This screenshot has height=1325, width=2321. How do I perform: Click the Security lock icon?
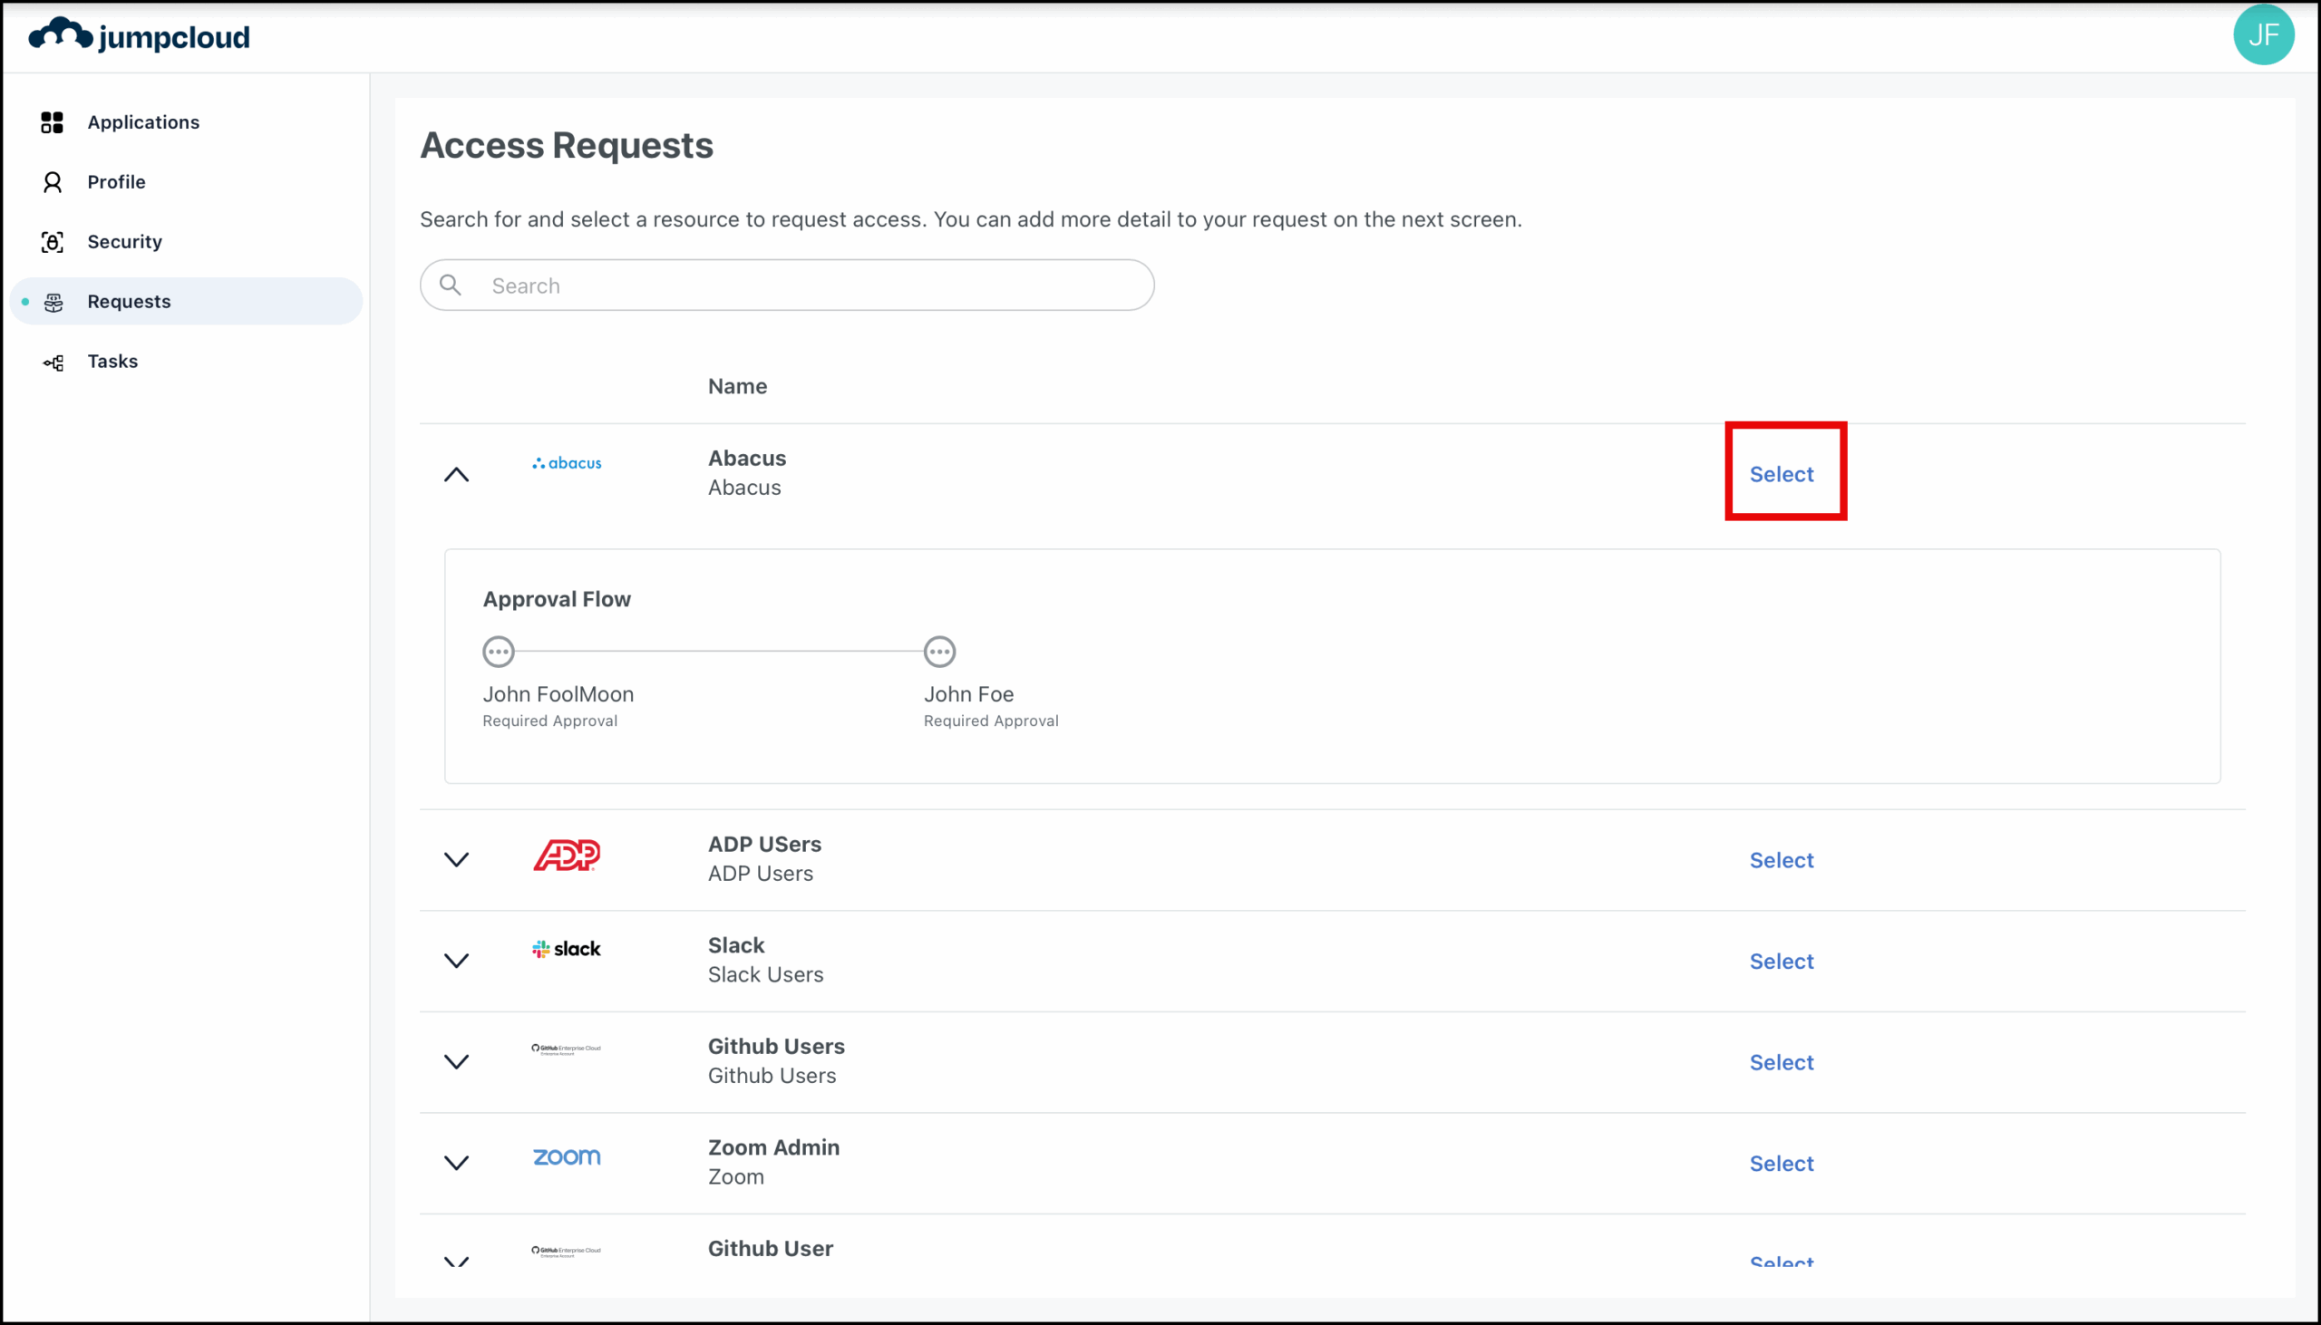point(52,242)
